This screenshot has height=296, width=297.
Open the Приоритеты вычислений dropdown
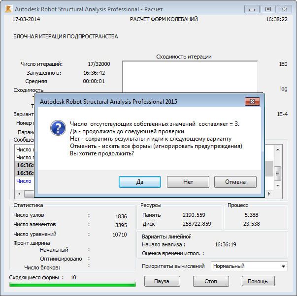point(249,266)
